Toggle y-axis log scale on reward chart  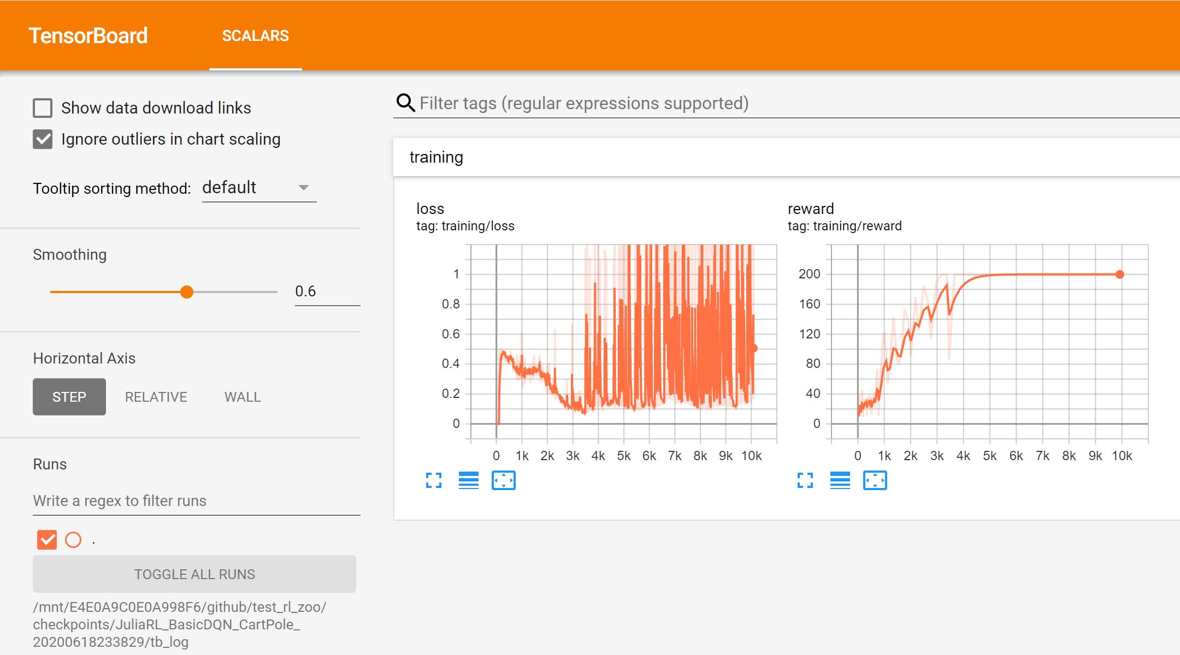click(x=840, y=480)
